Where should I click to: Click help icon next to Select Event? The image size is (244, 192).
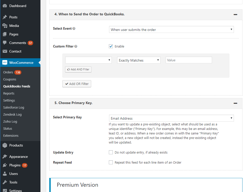point(74,28)
